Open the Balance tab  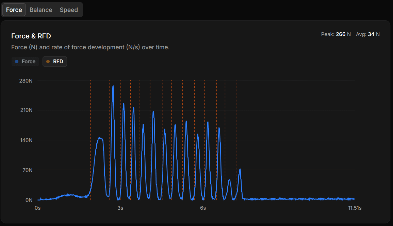click(41, 10)
